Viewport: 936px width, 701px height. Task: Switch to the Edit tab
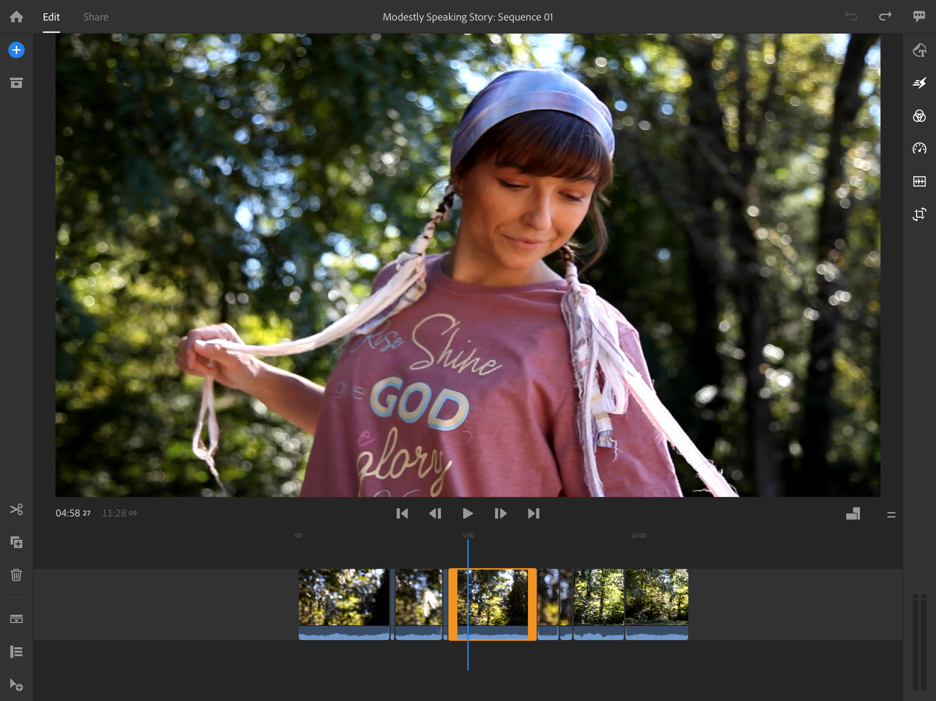(x=51, y=17)
